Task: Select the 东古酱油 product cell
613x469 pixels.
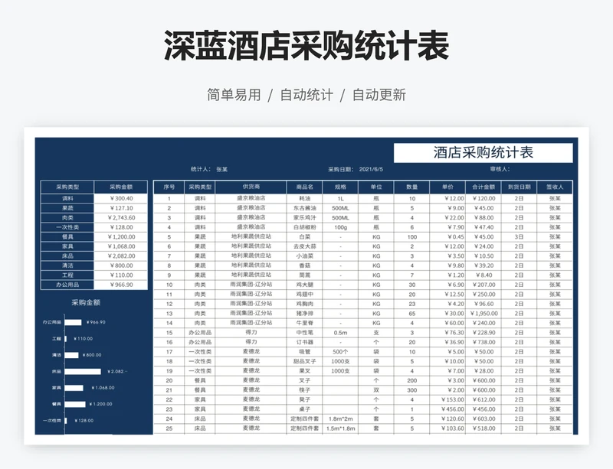Action: 304,208
